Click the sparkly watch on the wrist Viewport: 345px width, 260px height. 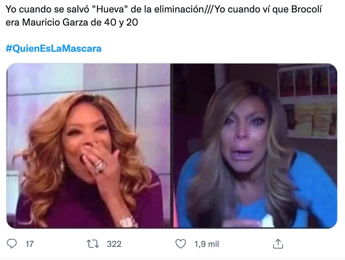127,222
